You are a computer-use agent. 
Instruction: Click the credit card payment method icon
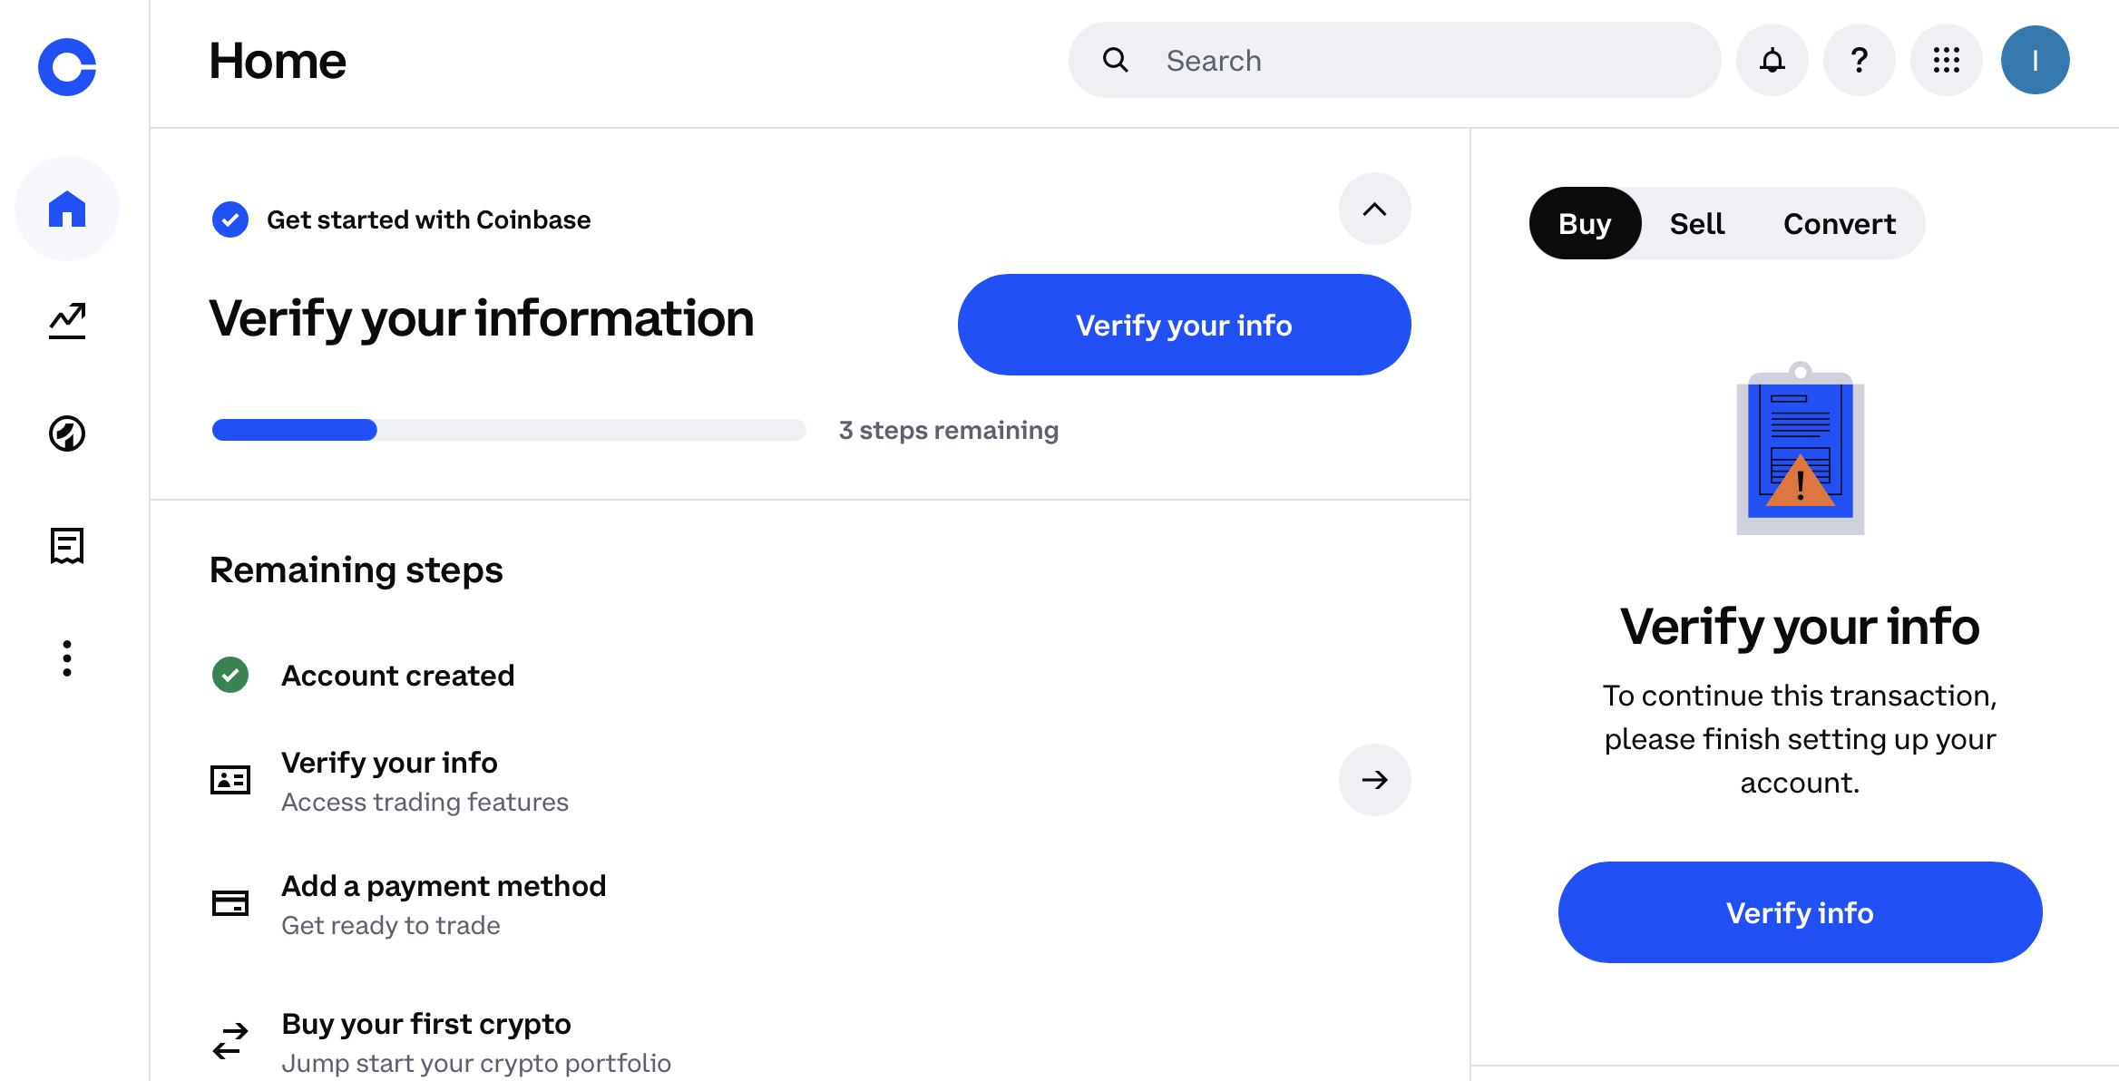point(230,903)
